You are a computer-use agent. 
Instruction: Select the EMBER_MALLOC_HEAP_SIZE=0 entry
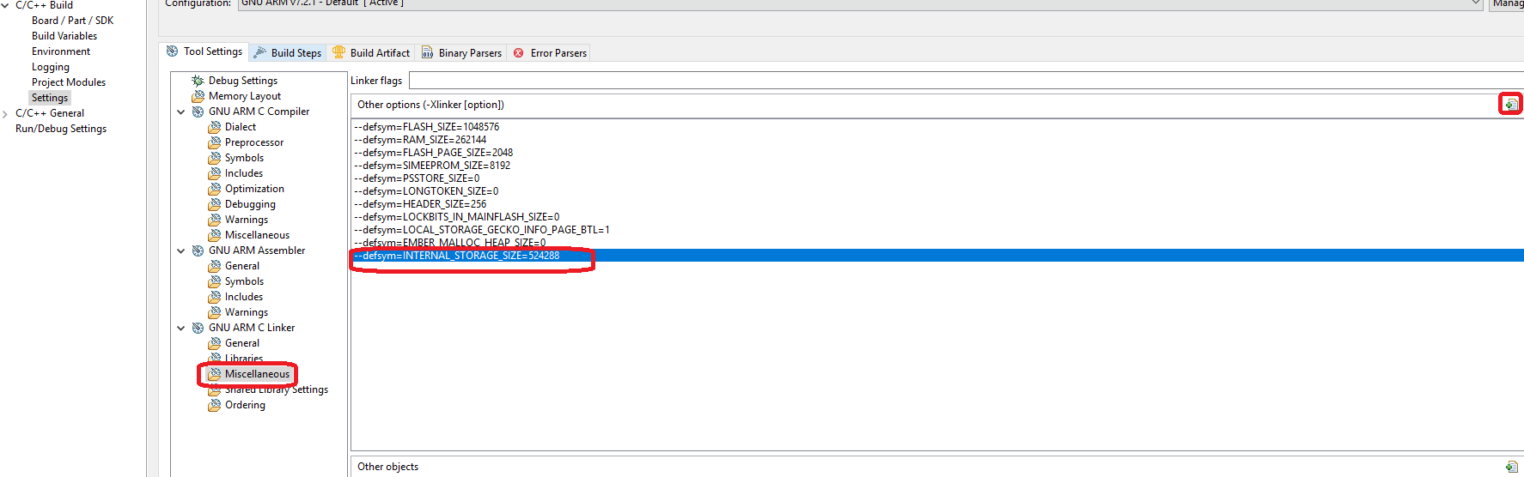449,243
